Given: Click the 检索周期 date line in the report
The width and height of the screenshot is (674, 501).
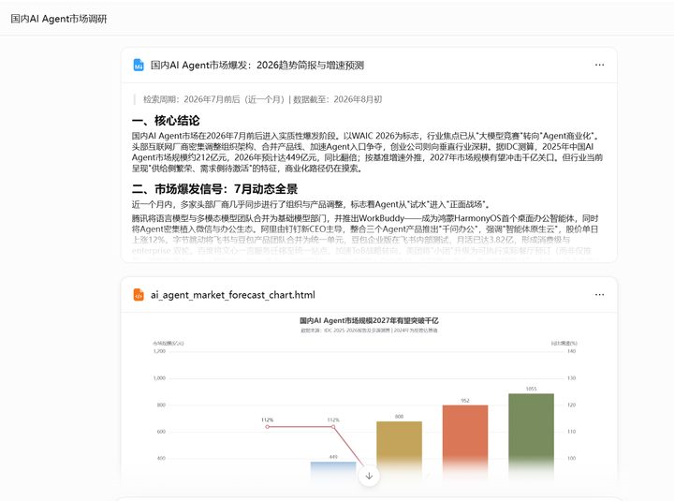Looking at the screenshot, I should pos(262,100).
